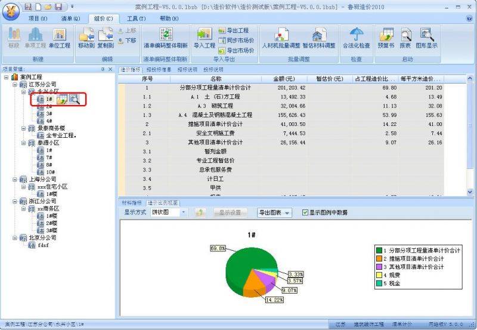Click 导出工程 in ribbon
Screen dimensions: 477x330
[233, 30]
